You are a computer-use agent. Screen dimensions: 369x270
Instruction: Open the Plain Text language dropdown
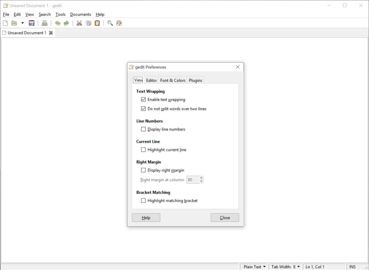coord(254,267)
